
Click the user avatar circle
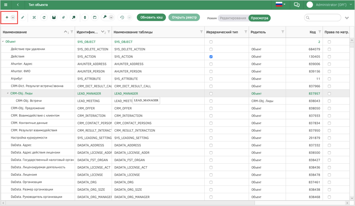click(x=309, y=5)
